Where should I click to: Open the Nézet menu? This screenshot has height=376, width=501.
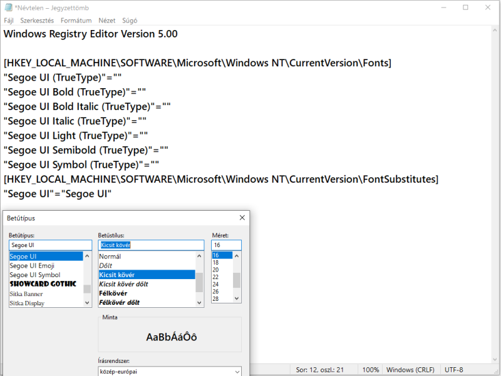(x=106, y=21)
